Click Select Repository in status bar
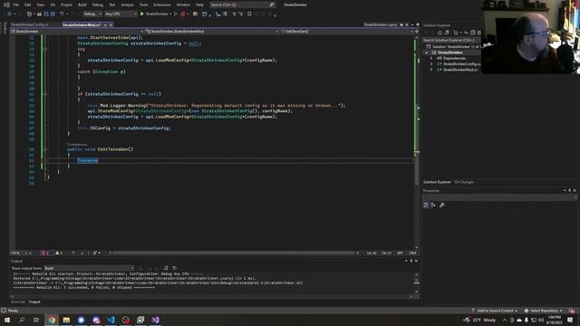Image resolution: width=580 pixels, height=326 pixels. (544, 311)
